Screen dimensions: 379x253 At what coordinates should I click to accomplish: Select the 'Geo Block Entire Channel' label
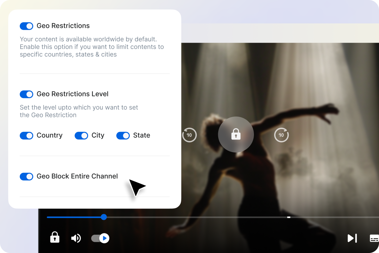click(x=77, y=176)
